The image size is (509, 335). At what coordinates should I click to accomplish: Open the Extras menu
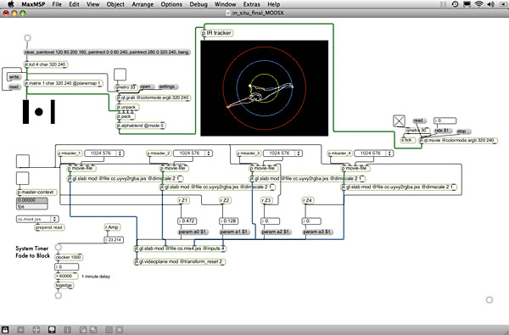[252, 4]
